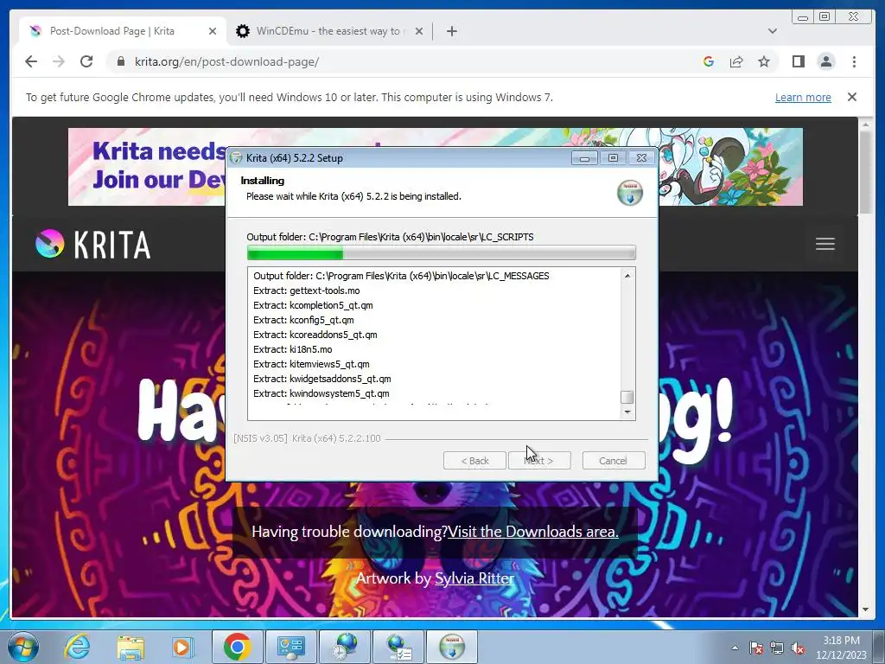
Task: Open the Krita site hamburger menu
Action: (825, 244)
